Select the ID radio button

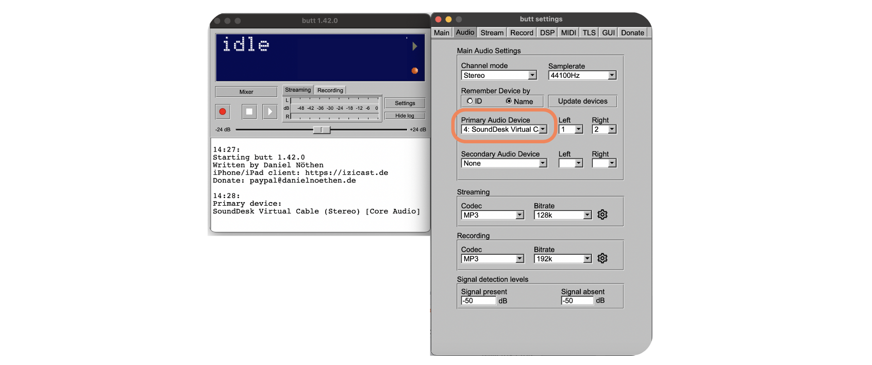tap(469, 101)
